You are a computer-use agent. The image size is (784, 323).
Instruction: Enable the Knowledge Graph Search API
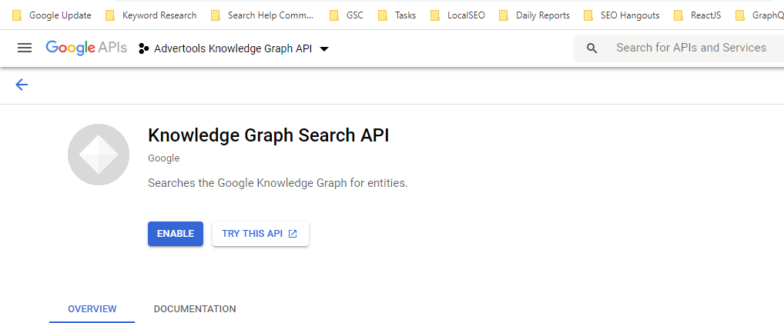(x=176, y=234)
